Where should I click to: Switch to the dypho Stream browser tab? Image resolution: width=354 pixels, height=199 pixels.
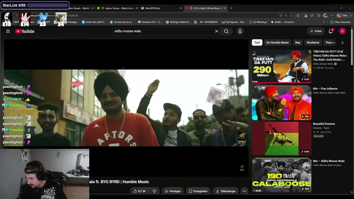(x=117, y=8)
